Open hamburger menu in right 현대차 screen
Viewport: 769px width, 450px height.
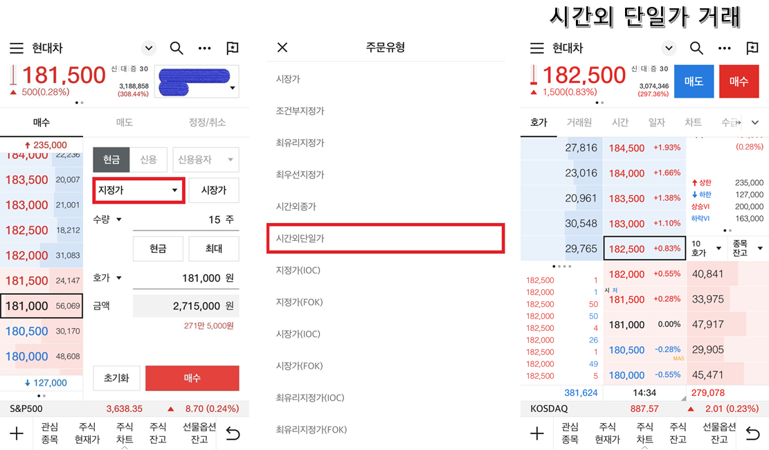coord(537,48)
